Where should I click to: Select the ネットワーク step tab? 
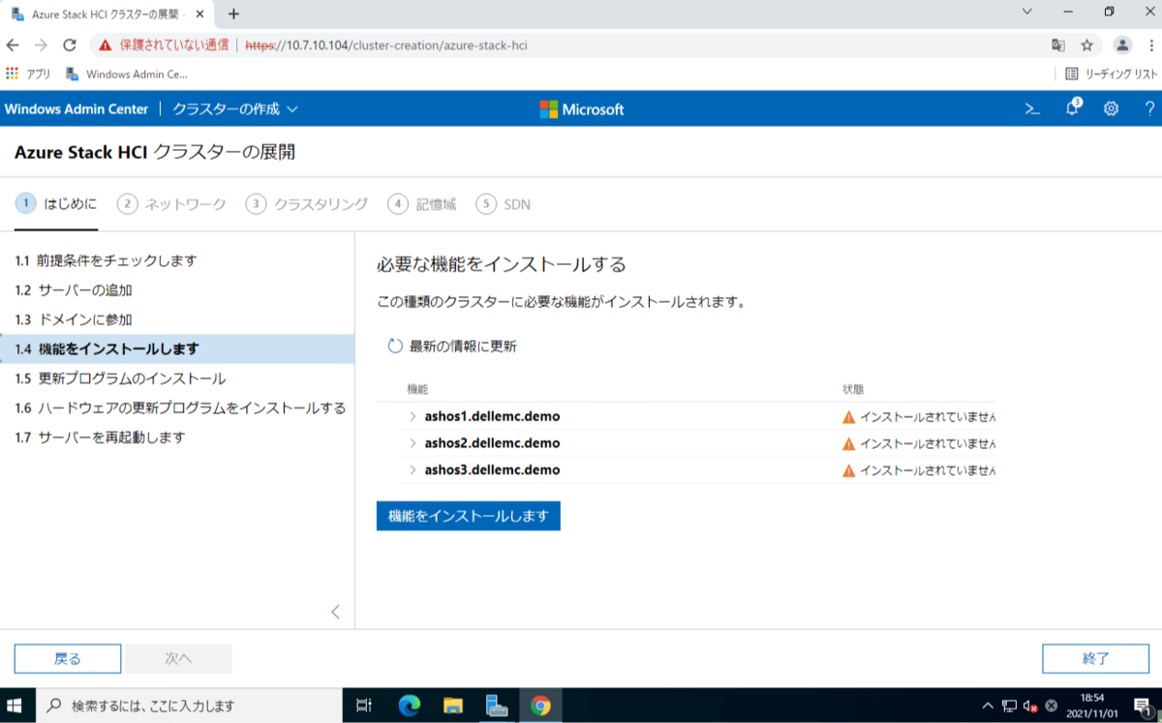(171, 204)
